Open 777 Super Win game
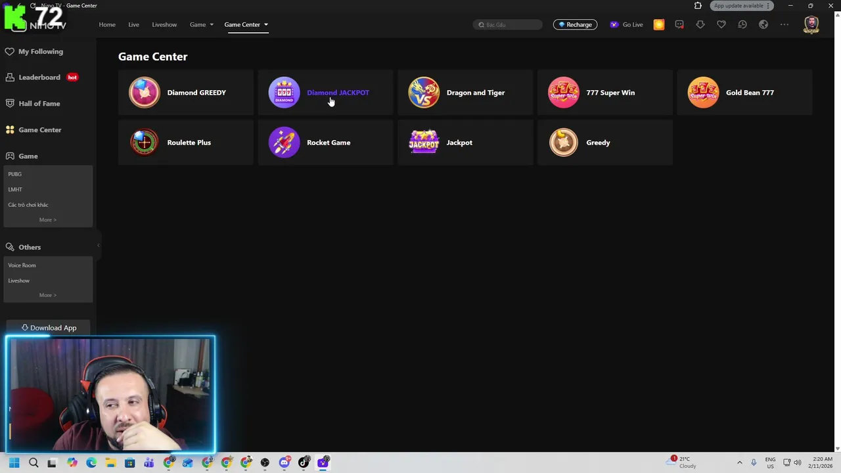The image size is (841, 473). [605, 93]
